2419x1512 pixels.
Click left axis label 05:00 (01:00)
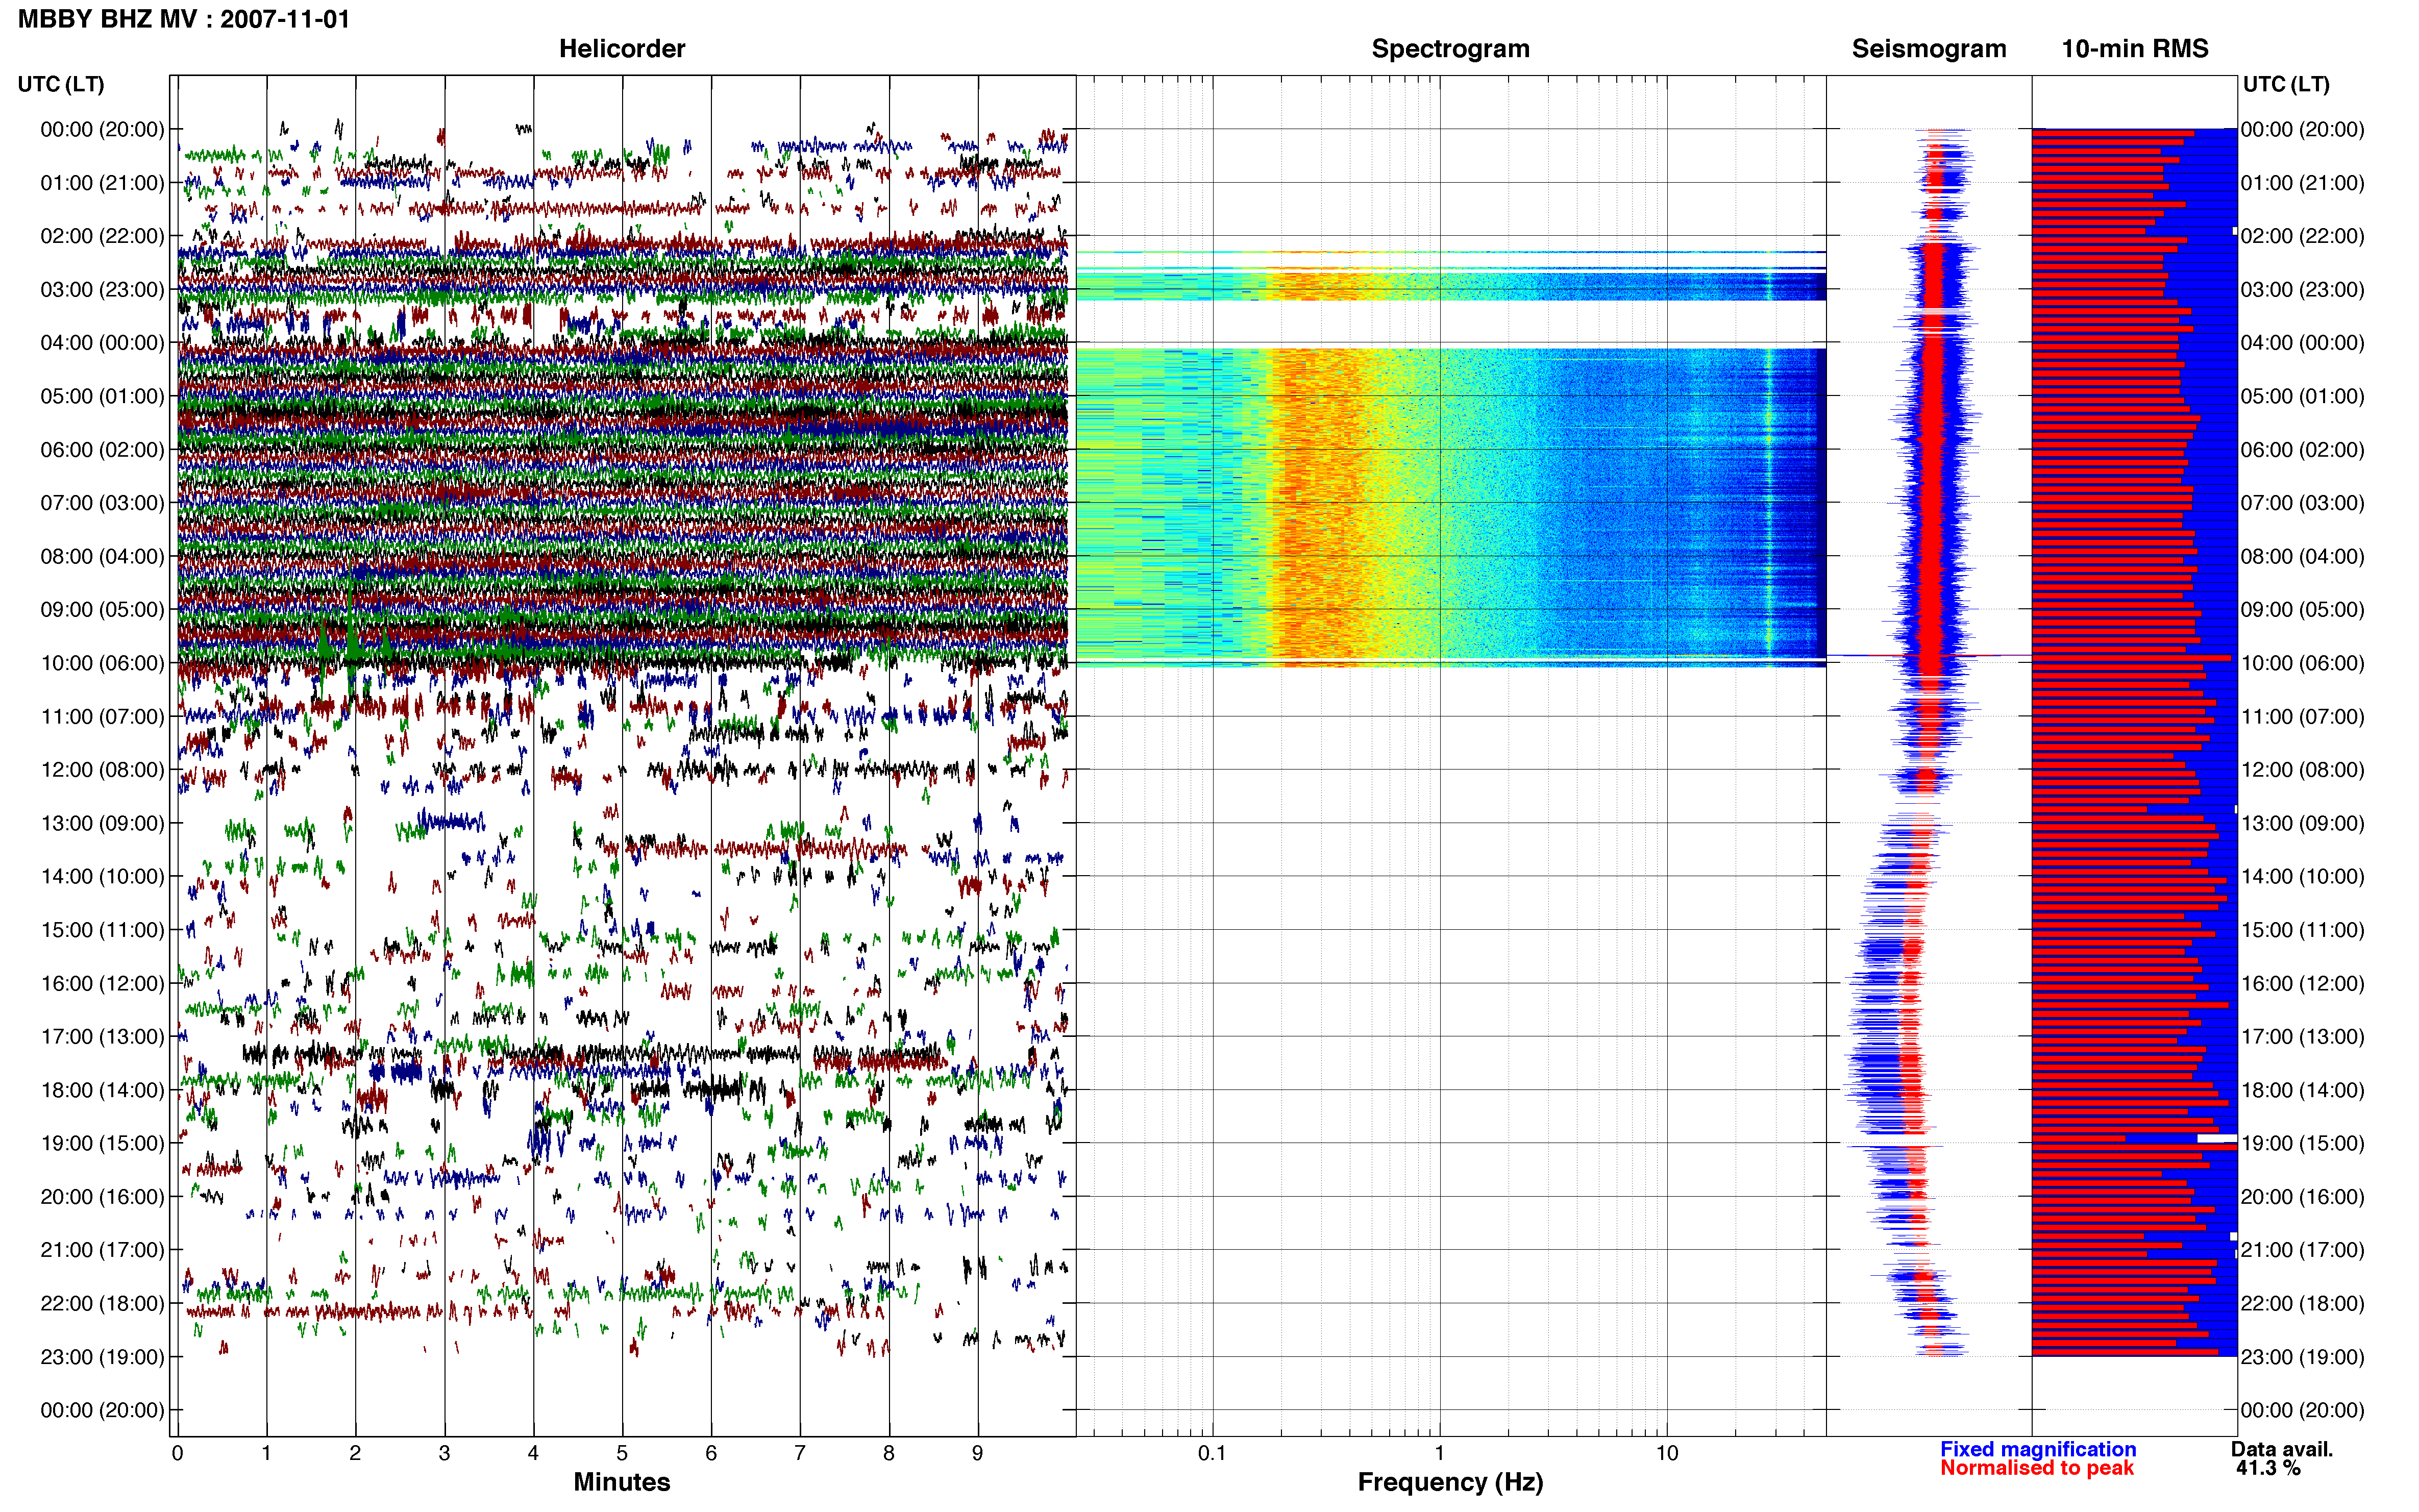point(103,396)
